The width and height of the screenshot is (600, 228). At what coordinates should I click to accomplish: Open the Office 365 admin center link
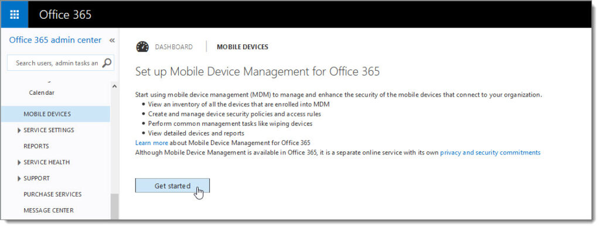(x=55, y=40)
